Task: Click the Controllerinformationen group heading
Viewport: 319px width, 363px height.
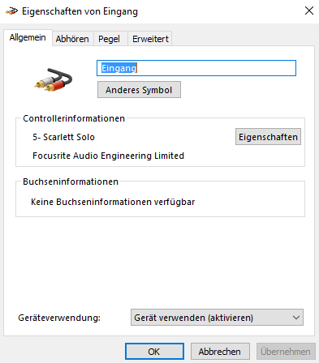Action: tap(74, 118)
